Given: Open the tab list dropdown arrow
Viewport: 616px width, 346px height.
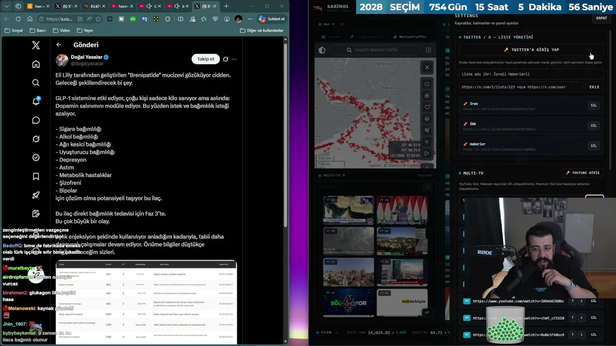Looking at the screenshot, I should pyautogui.click(x=7, y=6).
